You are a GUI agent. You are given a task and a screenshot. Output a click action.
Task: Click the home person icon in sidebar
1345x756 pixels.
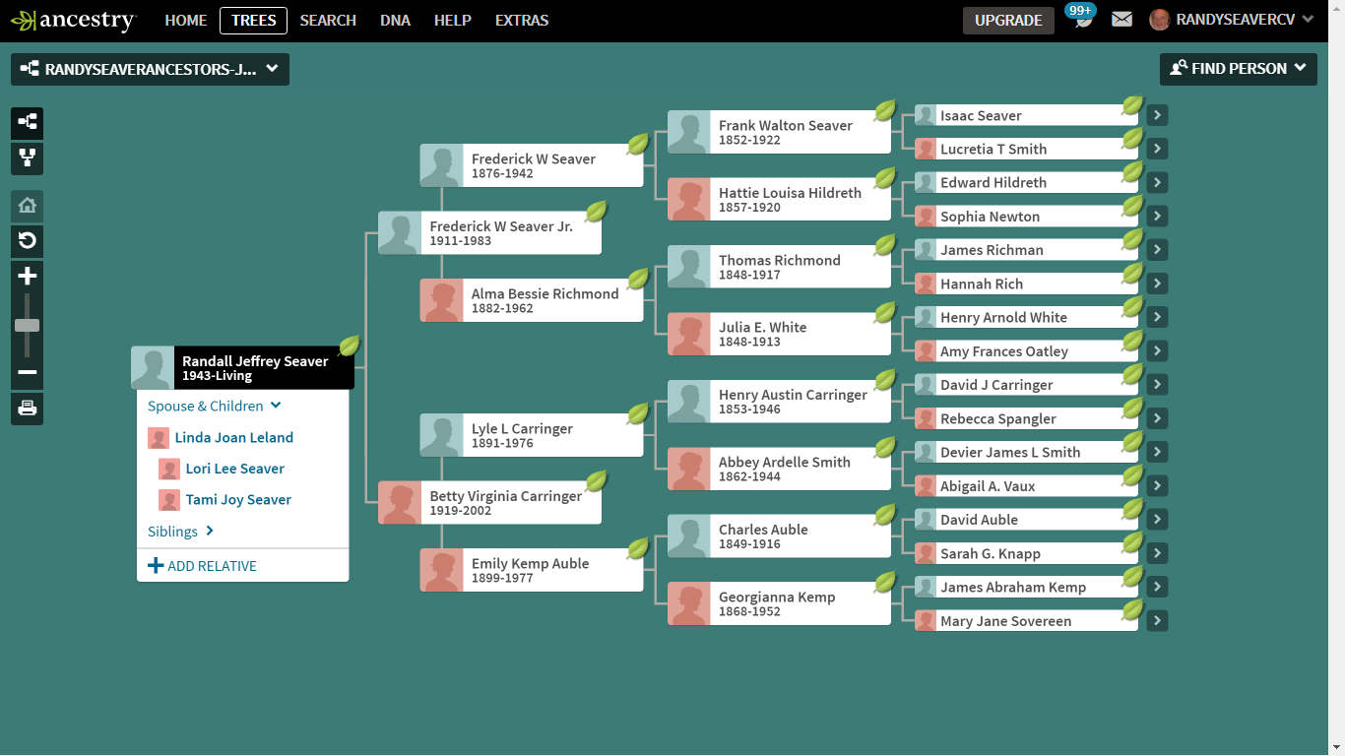[27, 205]
